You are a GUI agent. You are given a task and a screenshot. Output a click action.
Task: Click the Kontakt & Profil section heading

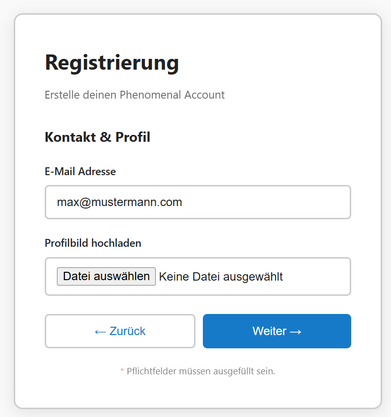pos(97,137)
